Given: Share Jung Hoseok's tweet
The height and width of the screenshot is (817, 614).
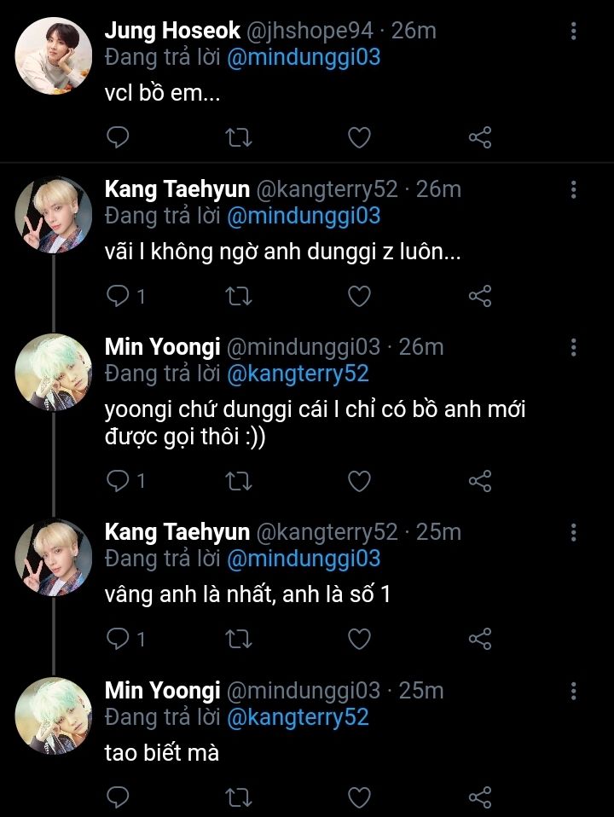Looking at the screenshot, I should [x=480, y=136].
